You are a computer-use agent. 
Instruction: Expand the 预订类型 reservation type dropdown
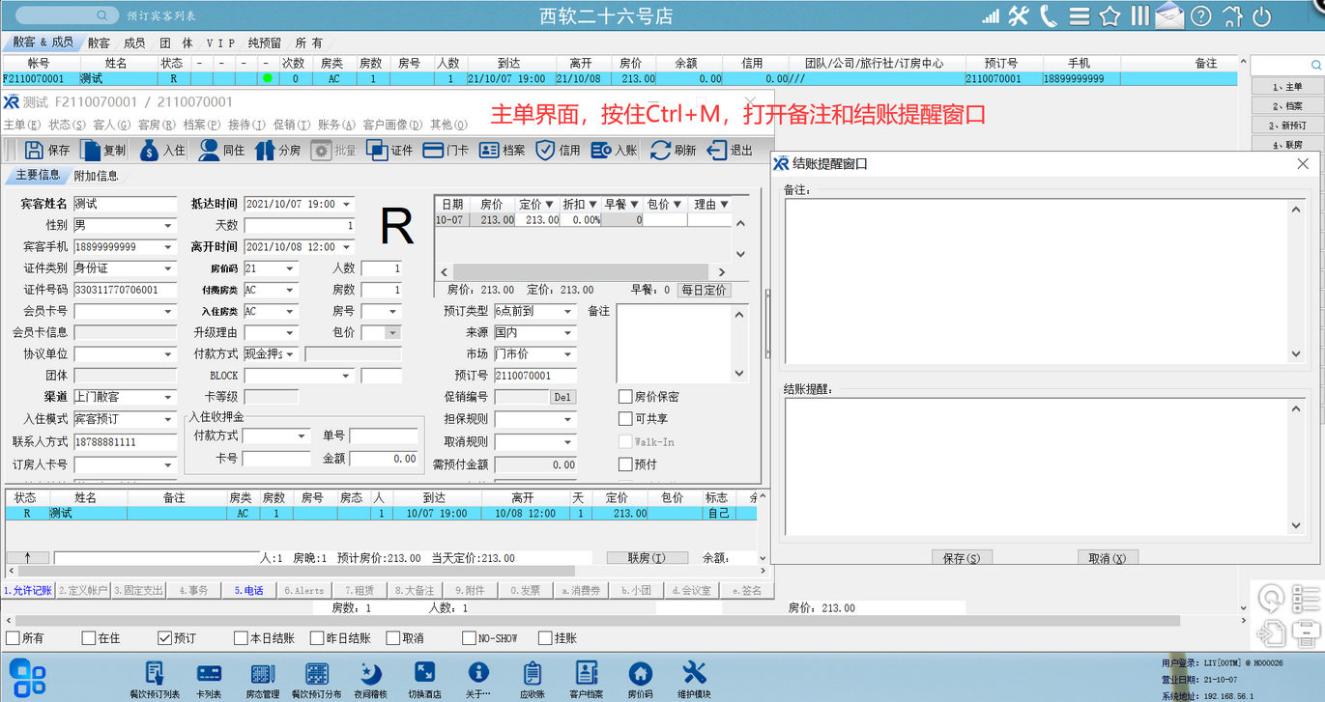click(x=568, y=311)
